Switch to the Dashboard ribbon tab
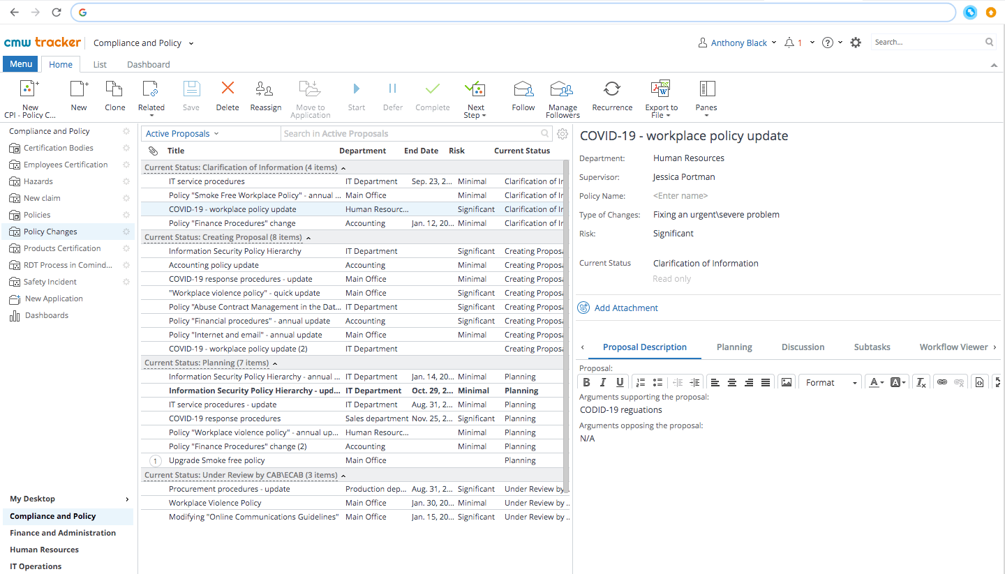 pos(148,64)
